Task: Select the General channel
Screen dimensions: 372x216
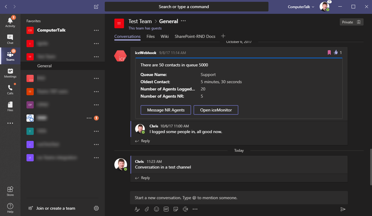Action: [x=63, y=66]
